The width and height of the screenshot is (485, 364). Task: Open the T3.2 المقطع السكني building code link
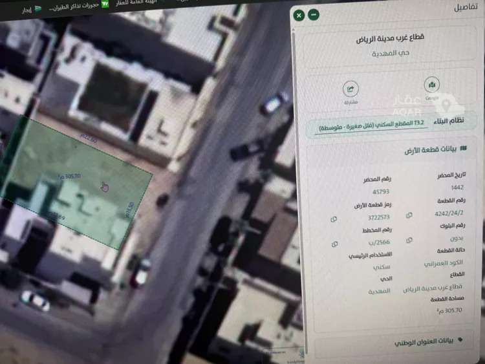pyautogui.click(x=371, y=125)
